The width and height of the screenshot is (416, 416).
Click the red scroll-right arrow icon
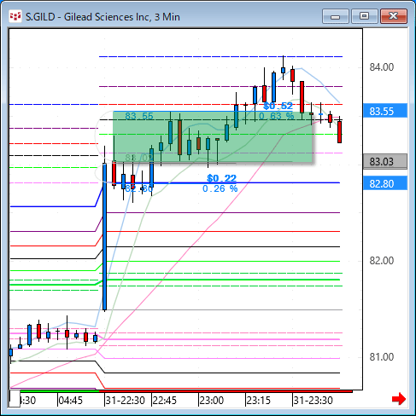399,399
